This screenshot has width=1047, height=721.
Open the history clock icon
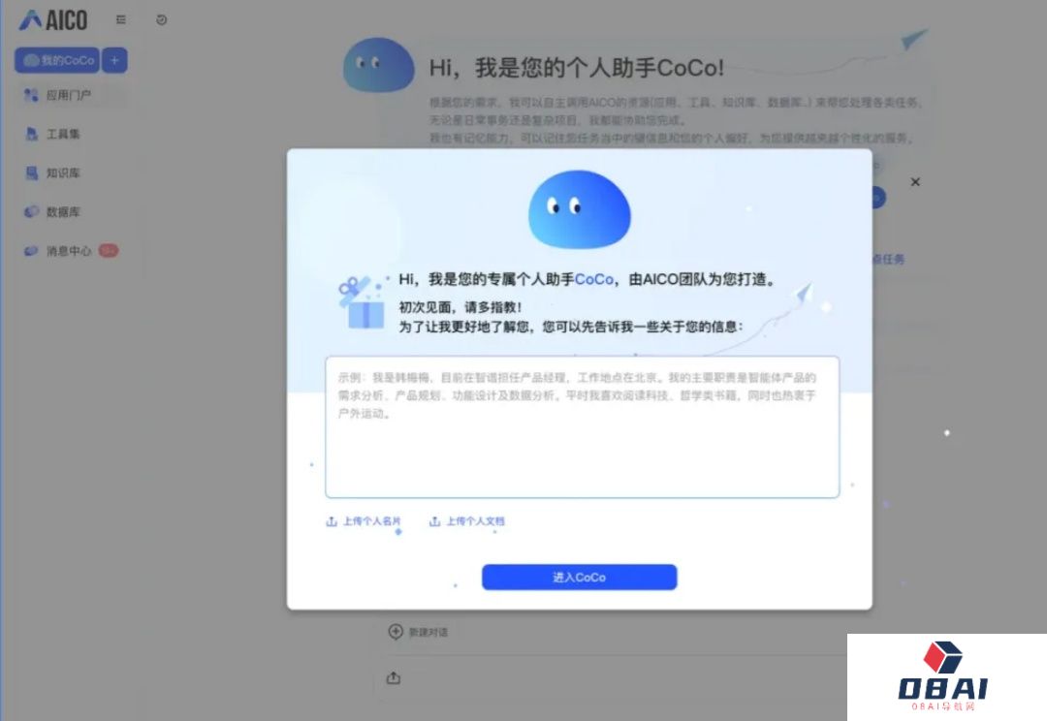point(162,20)
